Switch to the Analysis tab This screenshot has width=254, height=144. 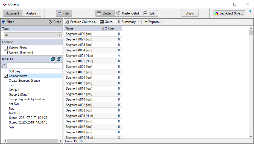(x=31, y=13)
